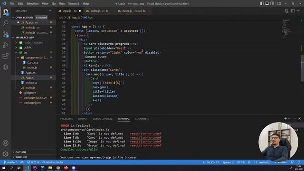Click the Synchronize Changes icon in status bar
Viewport: 304px width, 171px height.
(x=22, y=162)
